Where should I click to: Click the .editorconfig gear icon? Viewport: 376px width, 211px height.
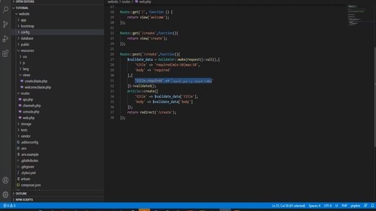click(18, 142)
